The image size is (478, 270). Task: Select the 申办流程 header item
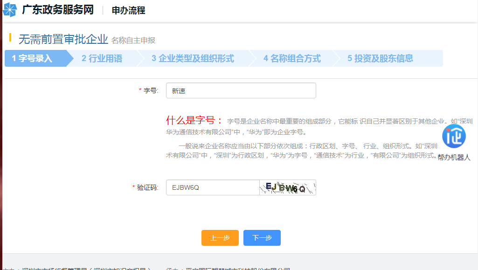(x=128, y=10)
